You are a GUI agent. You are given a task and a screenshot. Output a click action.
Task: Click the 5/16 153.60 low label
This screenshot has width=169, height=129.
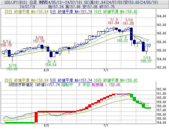coord(12,67)
